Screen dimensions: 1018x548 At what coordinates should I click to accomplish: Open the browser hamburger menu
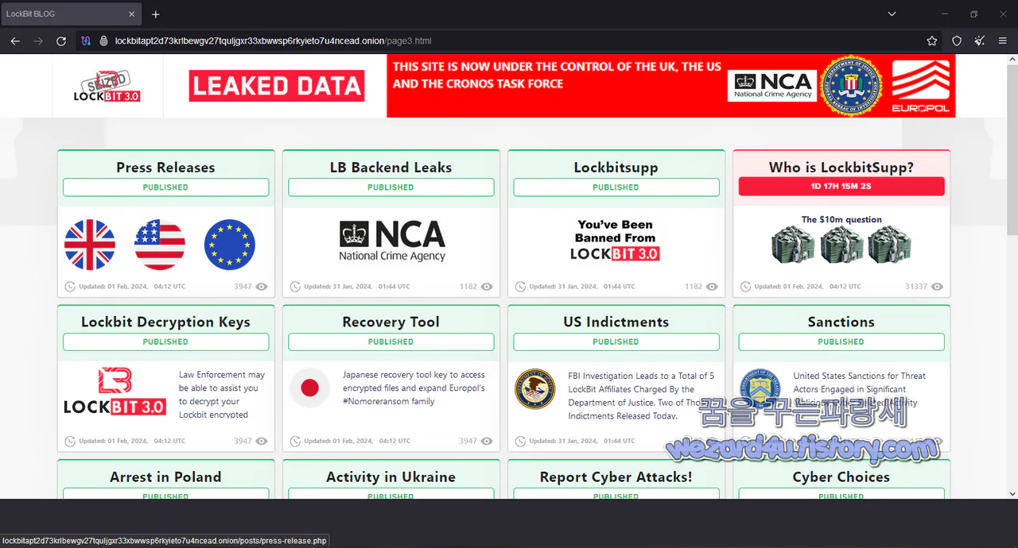point(1002,41)
